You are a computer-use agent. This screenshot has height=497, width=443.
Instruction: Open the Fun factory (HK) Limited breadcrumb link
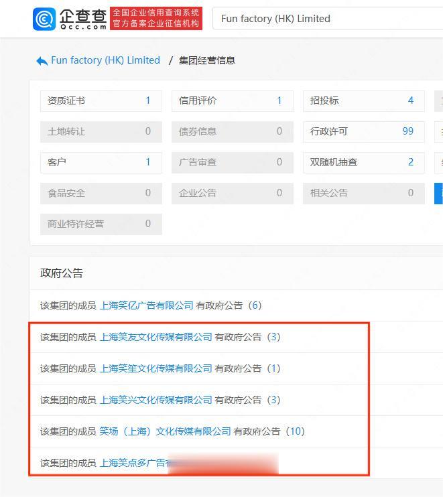point(106,60)
